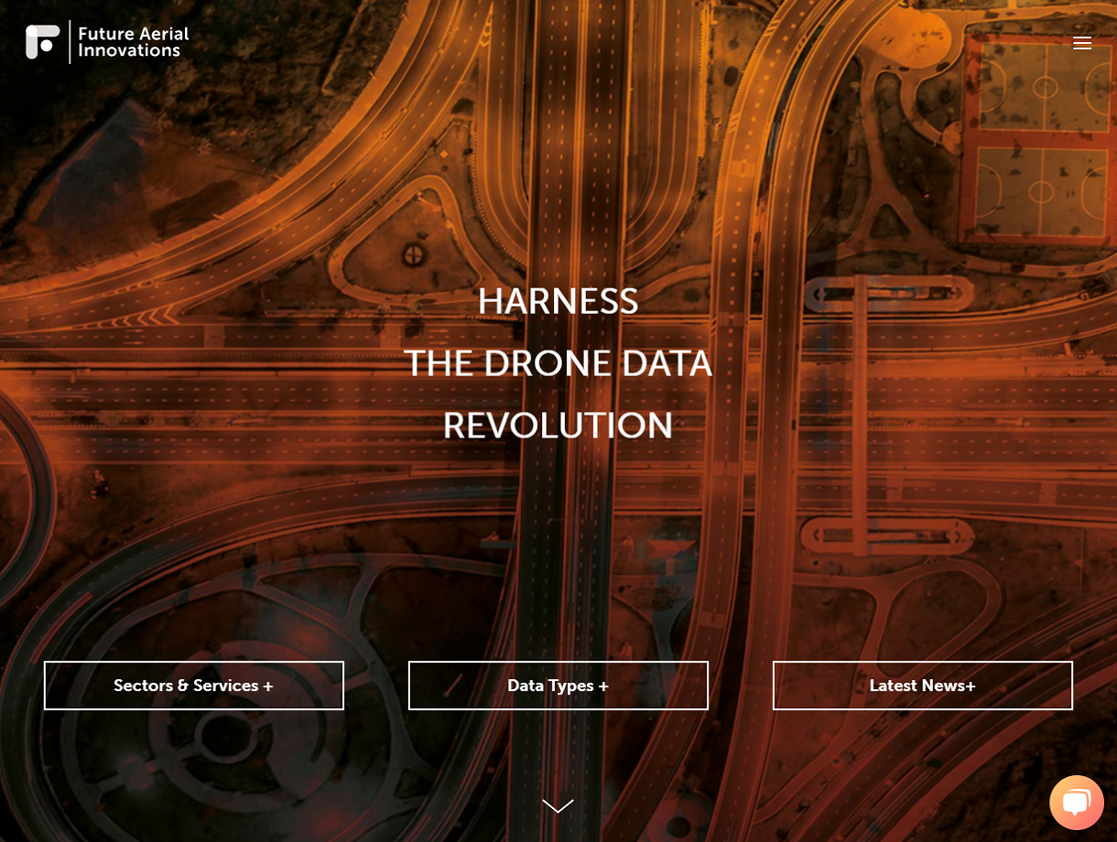
Task: Open the chat bubble widget
Action: pos(1077,803)
